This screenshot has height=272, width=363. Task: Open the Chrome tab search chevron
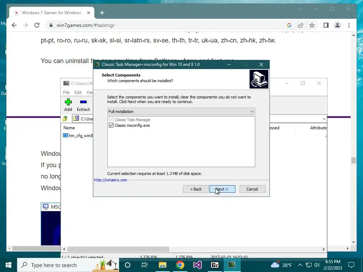coord(299,9)
